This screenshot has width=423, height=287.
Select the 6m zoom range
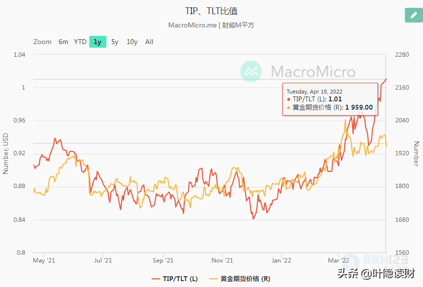(x=64, y=42)
